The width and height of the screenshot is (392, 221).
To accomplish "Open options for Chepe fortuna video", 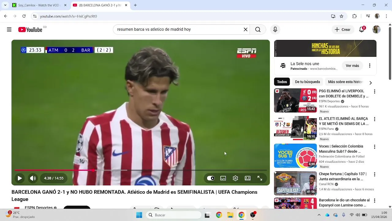I will point(374,174).
